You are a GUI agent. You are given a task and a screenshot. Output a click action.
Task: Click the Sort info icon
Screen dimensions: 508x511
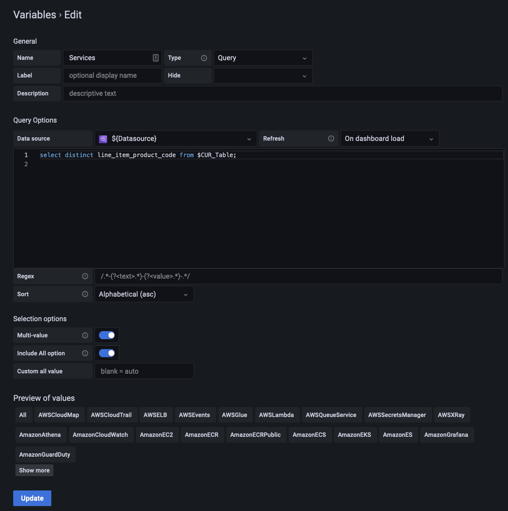click(85, 294)
